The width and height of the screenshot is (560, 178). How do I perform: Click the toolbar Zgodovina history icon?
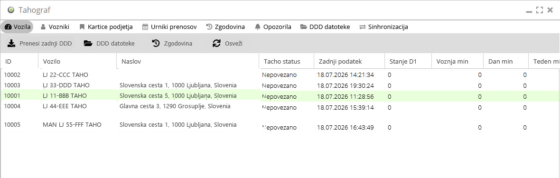coord(156,44)
